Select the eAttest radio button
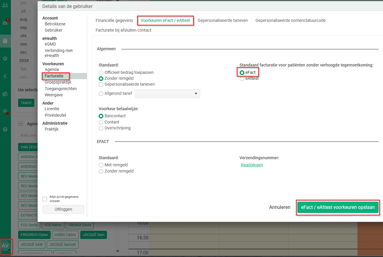Screen dimensions: 383x257 (242, 79)
